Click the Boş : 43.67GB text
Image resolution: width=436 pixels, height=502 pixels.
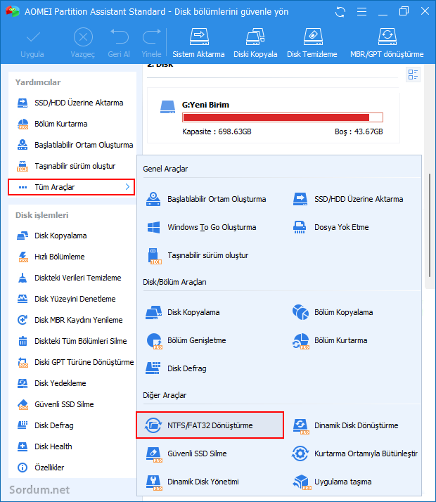pyautogui.click(x=359, y=131)
